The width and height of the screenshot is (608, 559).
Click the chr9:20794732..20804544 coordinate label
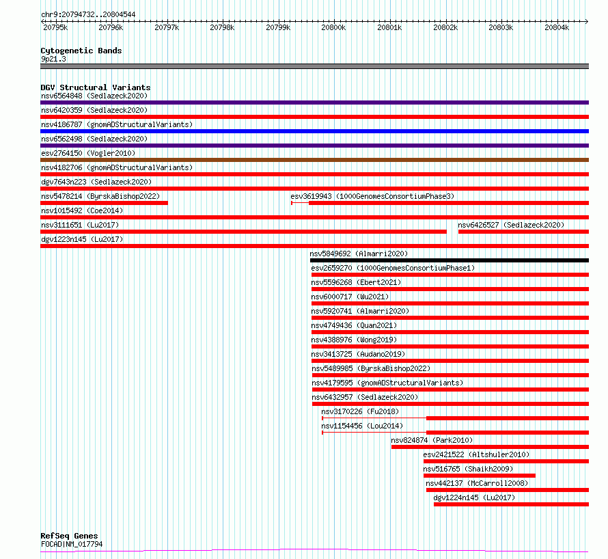(88, 14)
